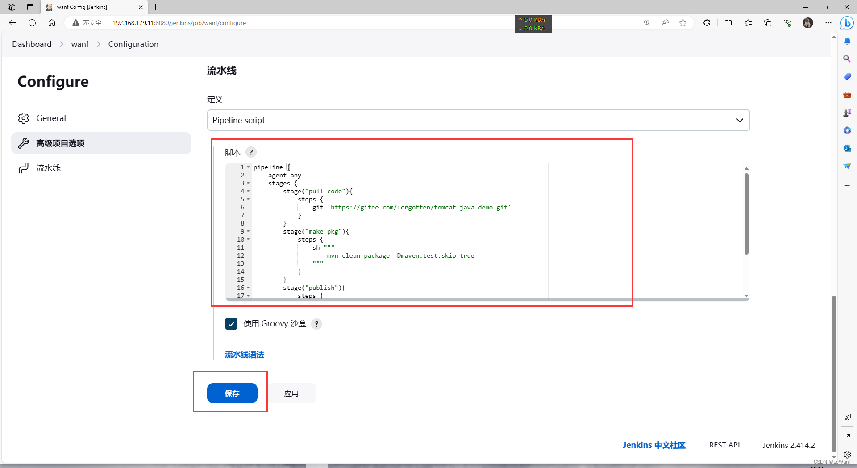Click the script editor vertical scrollbar

[x=746, y=214]
